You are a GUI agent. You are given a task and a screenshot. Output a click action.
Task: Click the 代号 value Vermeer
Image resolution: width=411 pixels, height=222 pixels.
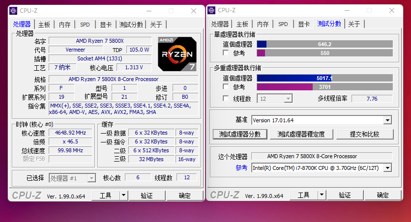(76, 50)
